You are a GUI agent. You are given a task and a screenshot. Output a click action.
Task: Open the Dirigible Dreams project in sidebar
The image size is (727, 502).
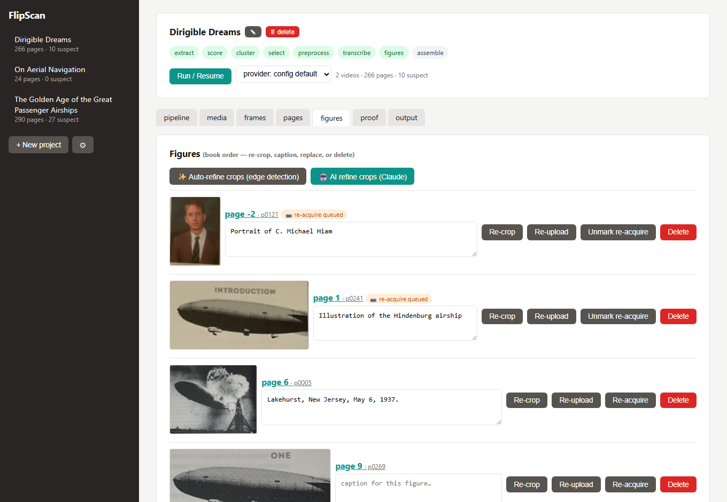(69, 44)
